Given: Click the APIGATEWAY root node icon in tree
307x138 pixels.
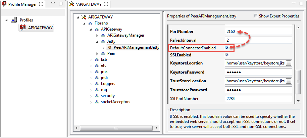Looking at the screenshot, I should 84,17.
